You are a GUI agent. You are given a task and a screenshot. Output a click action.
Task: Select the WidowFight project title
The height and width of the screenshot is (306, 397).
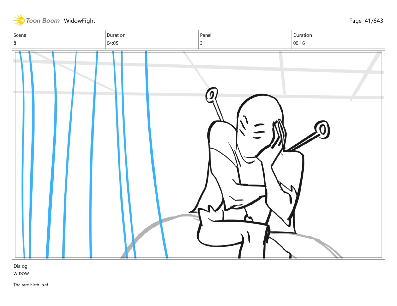tap(79, 21)
